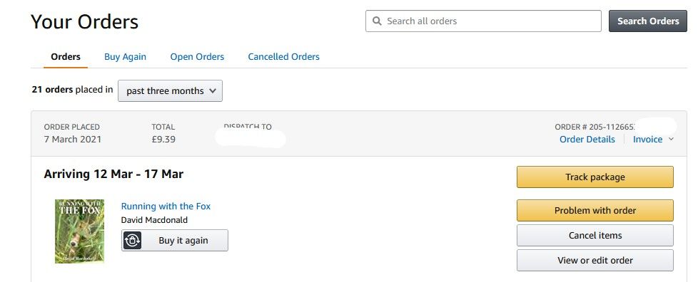
Task: Click the magnifier icon in search box
Action: [377, 21]
